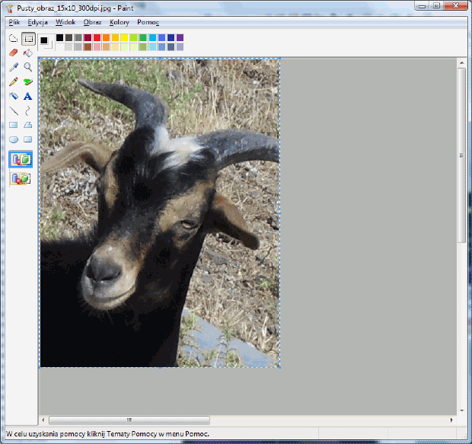Open the Obraz menu
The width and height of the screenshot is (472, 444).
[92, 22]
